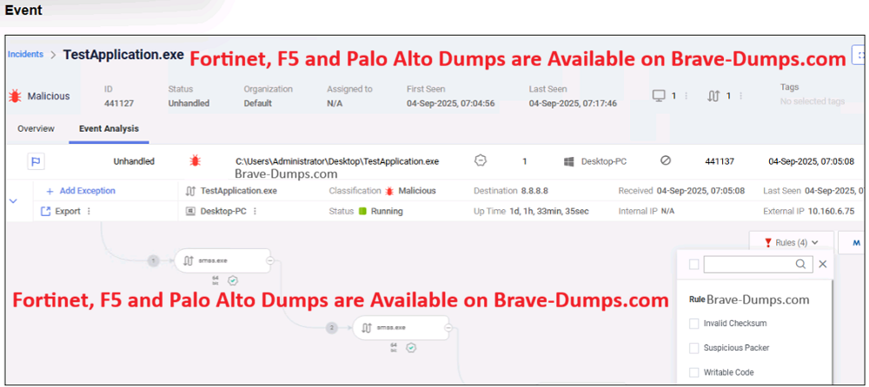Click the blocked circle icon near 441137

tap(666, 161)
